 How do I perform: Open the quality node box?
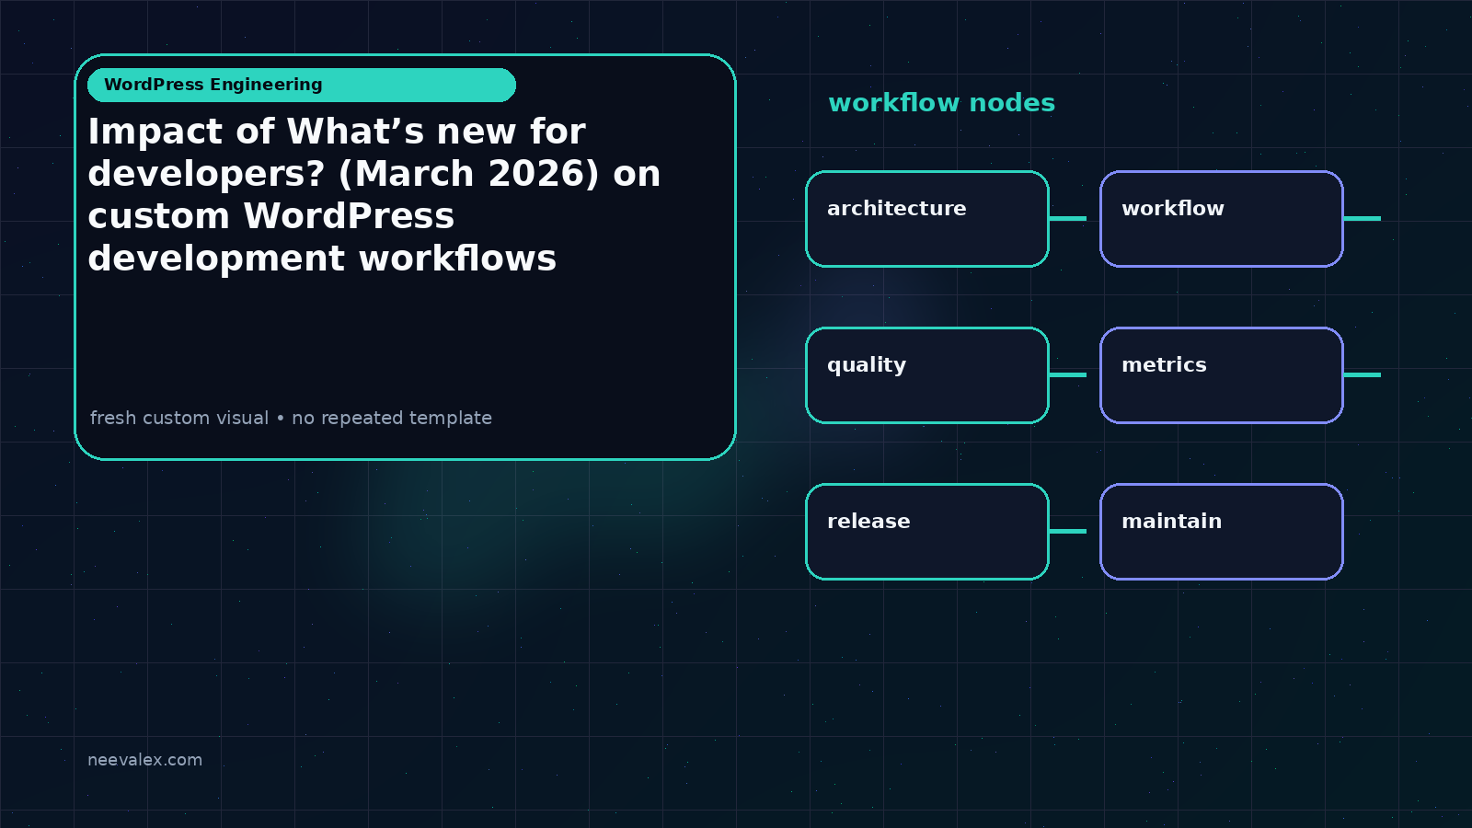[927, 375]
